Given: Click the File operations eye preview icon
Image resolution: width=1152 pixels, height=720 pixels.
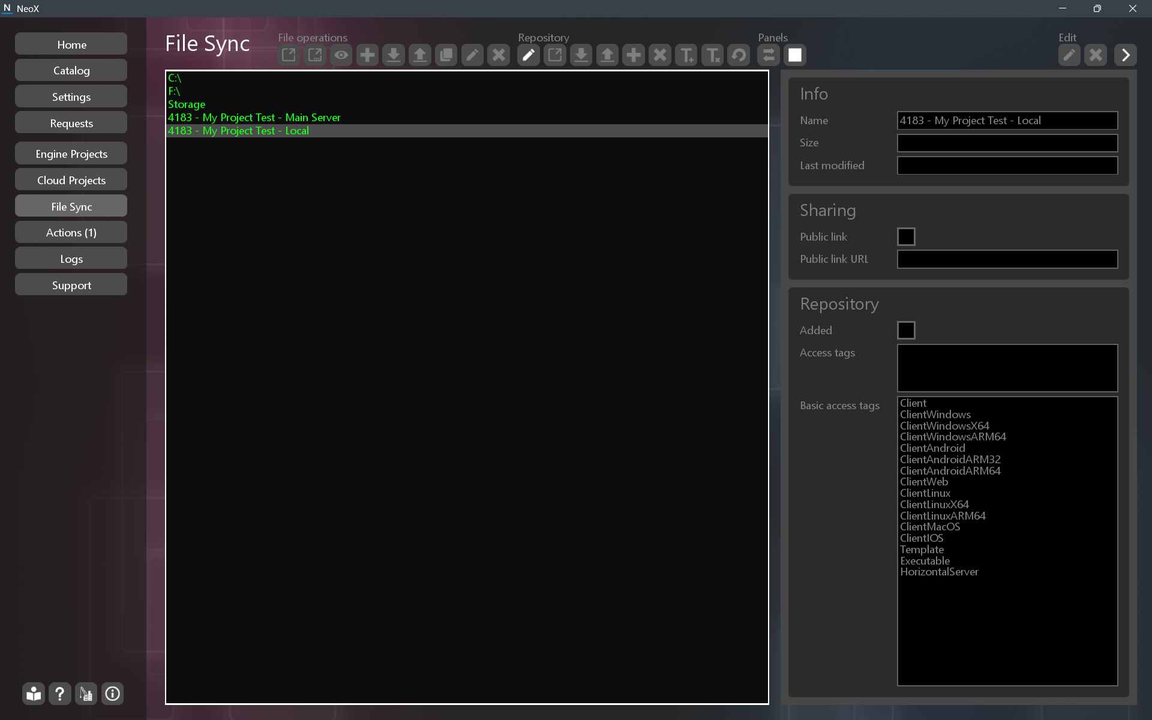Looking at the screenshot, I should click(341, 55).
